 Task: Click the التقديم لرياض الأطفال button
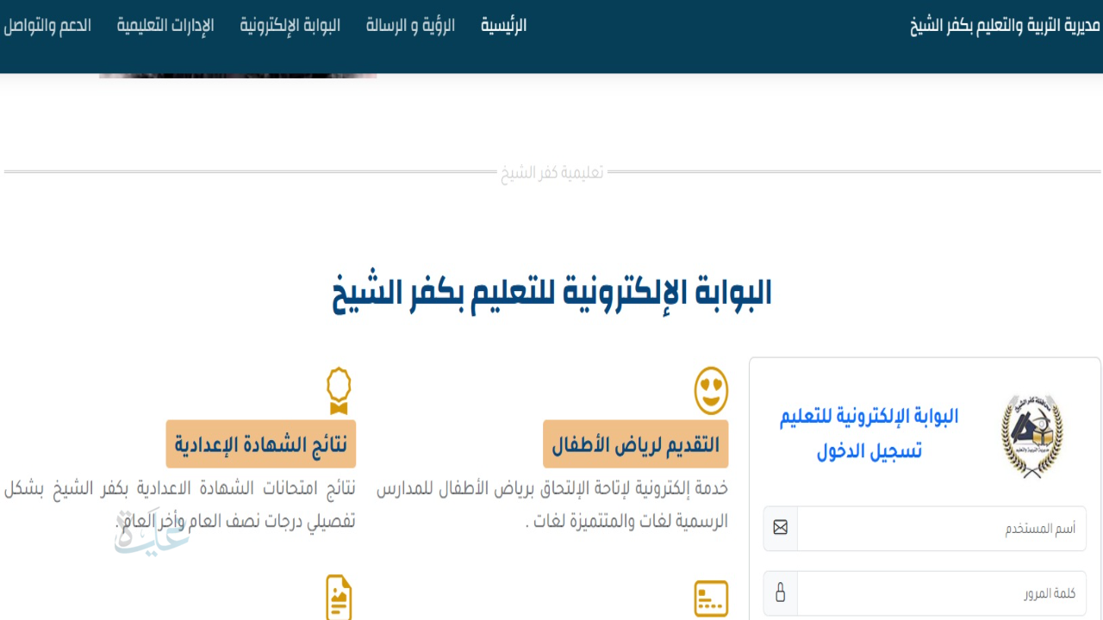click(x=636, y=444)
